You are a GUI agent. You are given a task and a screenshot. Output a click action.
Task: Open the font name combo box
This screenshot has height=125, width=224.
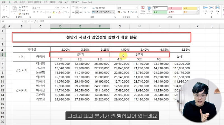pos(44,8)
